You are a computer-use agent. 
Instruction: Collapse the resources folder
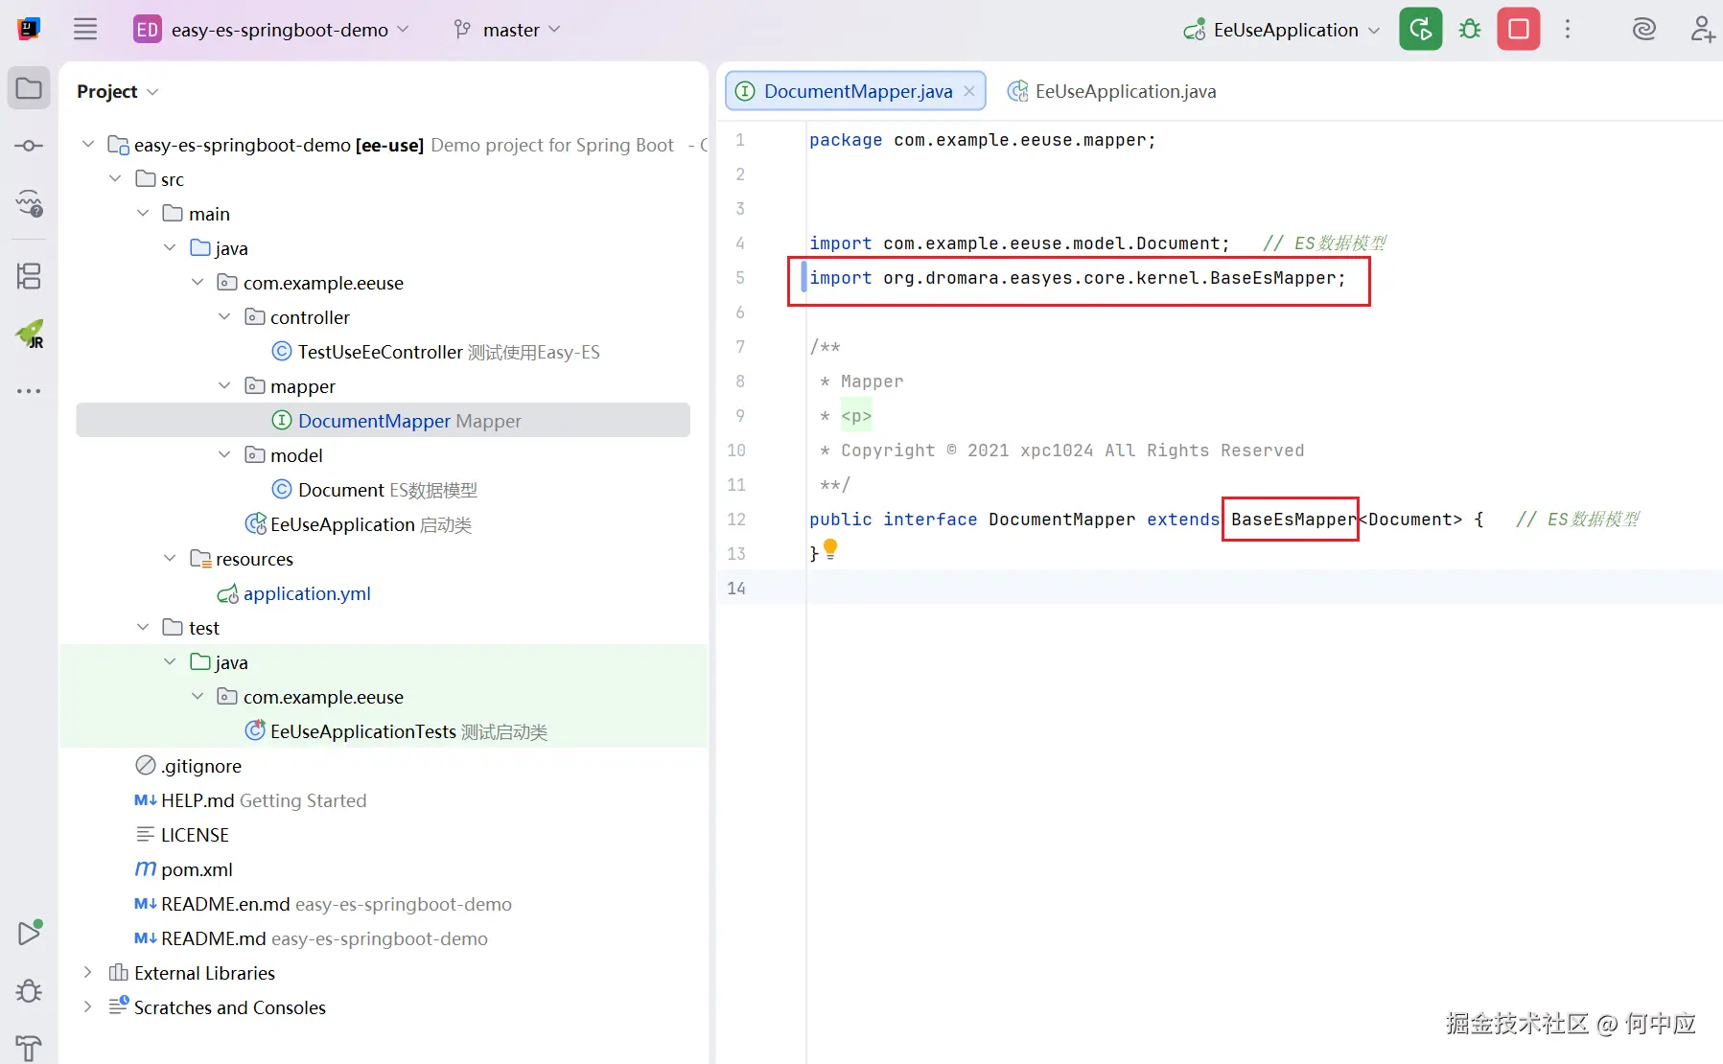coord(170,559)
